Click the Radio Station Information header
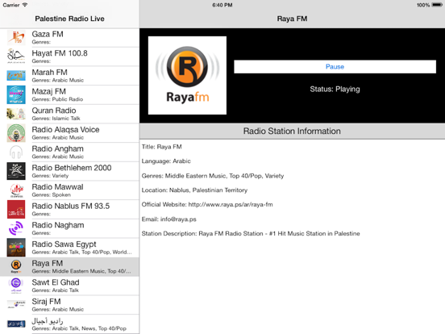Screen dimensions: 445x334 [292, 132]
